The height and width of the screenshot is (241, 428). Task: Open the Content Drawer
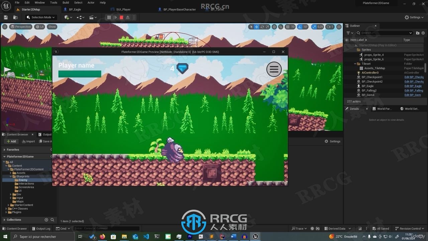(14, 229)
